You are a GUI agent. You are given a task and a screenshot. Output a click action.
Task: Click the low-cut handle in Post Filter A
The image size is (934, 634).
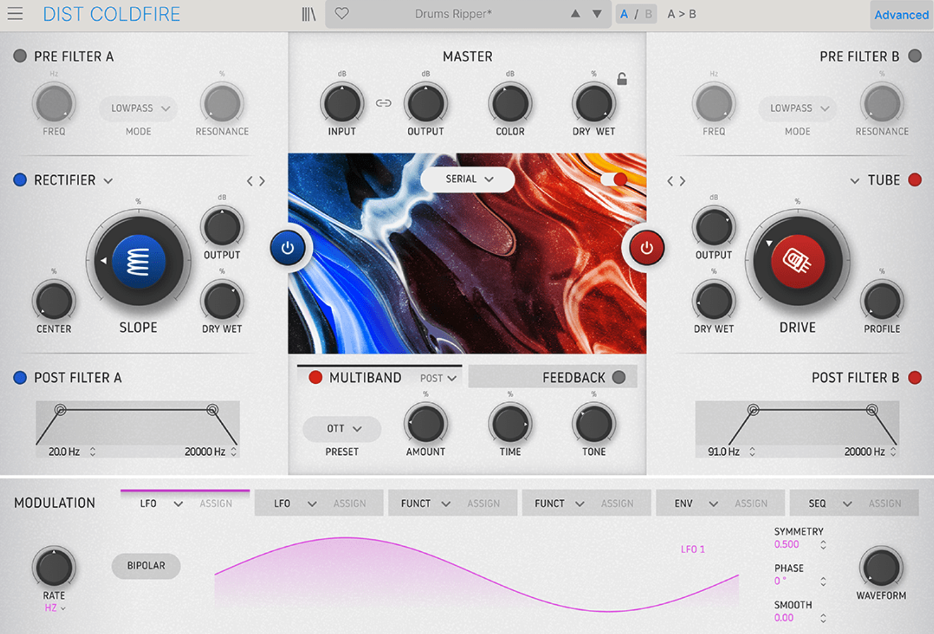point(60,409)
